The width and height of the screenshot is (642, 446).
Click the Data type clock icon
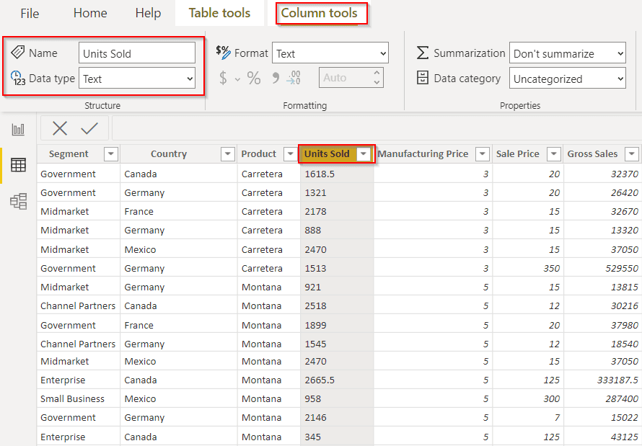[x=18, y=78]
